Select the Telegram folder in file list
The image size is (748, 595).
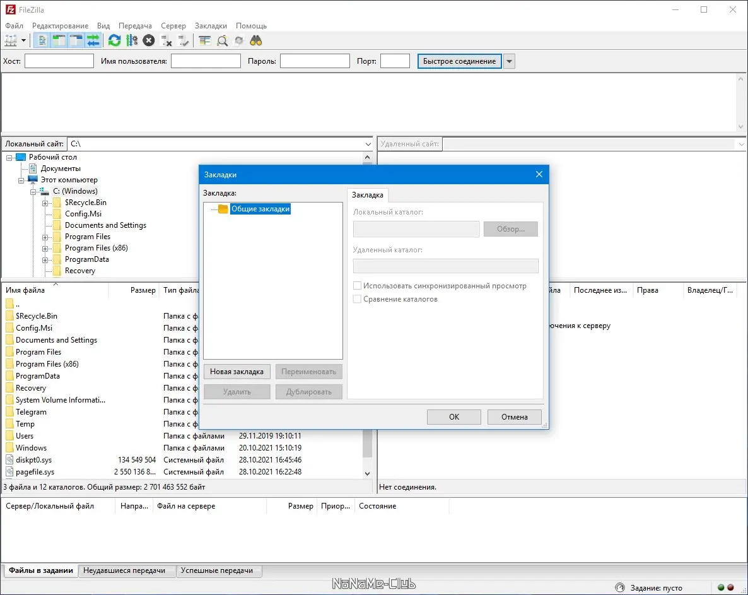31,412
